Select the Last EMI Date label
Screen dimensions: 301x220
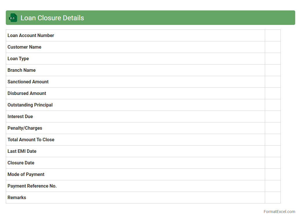(22, 151)
